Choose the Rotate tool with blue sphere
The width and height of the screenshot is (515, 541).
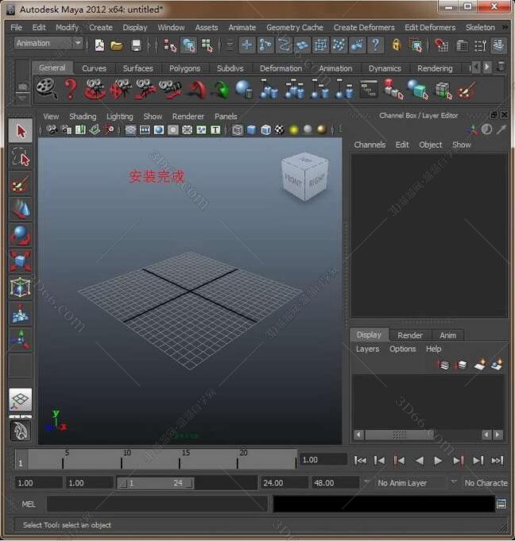pyautogui.click(x=20, y=235)
